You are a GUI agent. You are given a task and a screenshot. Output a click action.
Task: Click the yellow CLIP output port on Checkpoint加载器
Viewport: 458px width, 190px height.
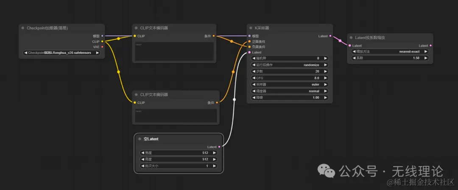[x=102, y=42]
